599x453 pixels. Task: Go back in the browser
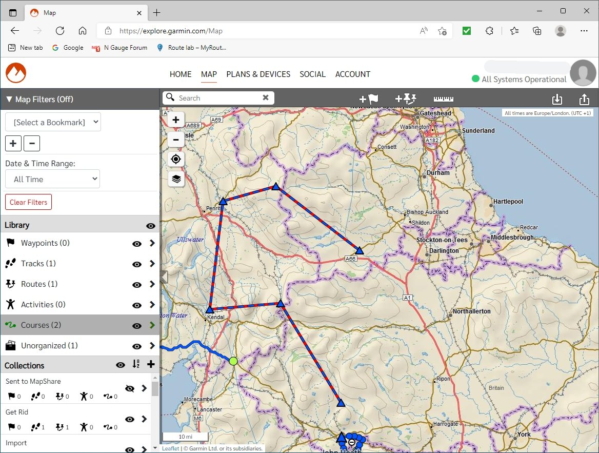point(15,31)
